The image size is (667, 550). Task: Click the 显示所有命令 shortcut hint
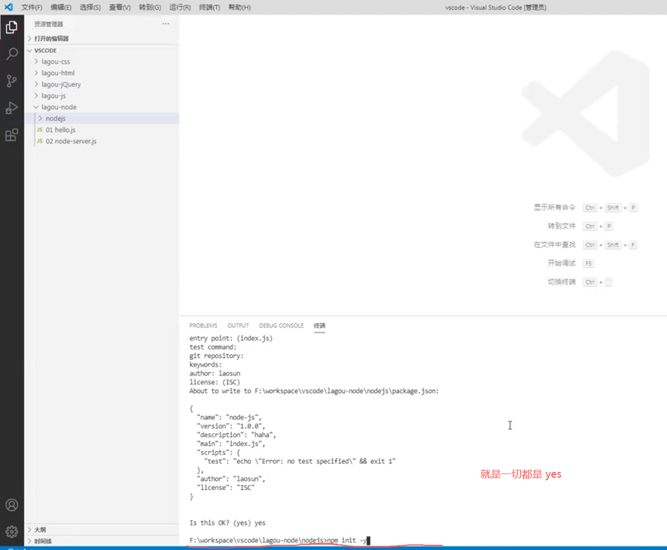(x=554, y=207)
